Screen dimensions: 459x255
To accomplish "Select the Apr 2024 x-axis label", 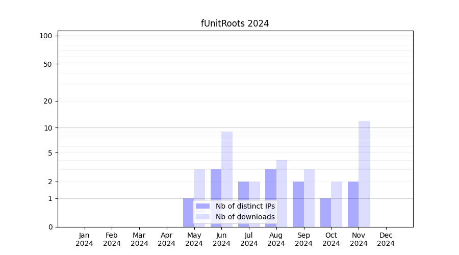I will [x=167, y=239].
